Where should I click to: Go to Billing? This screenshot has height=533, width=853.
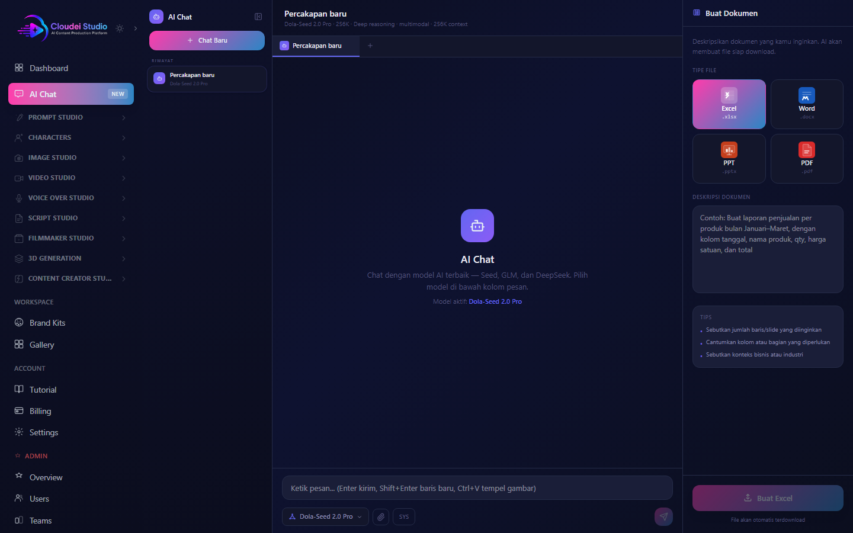coord(71,411)
